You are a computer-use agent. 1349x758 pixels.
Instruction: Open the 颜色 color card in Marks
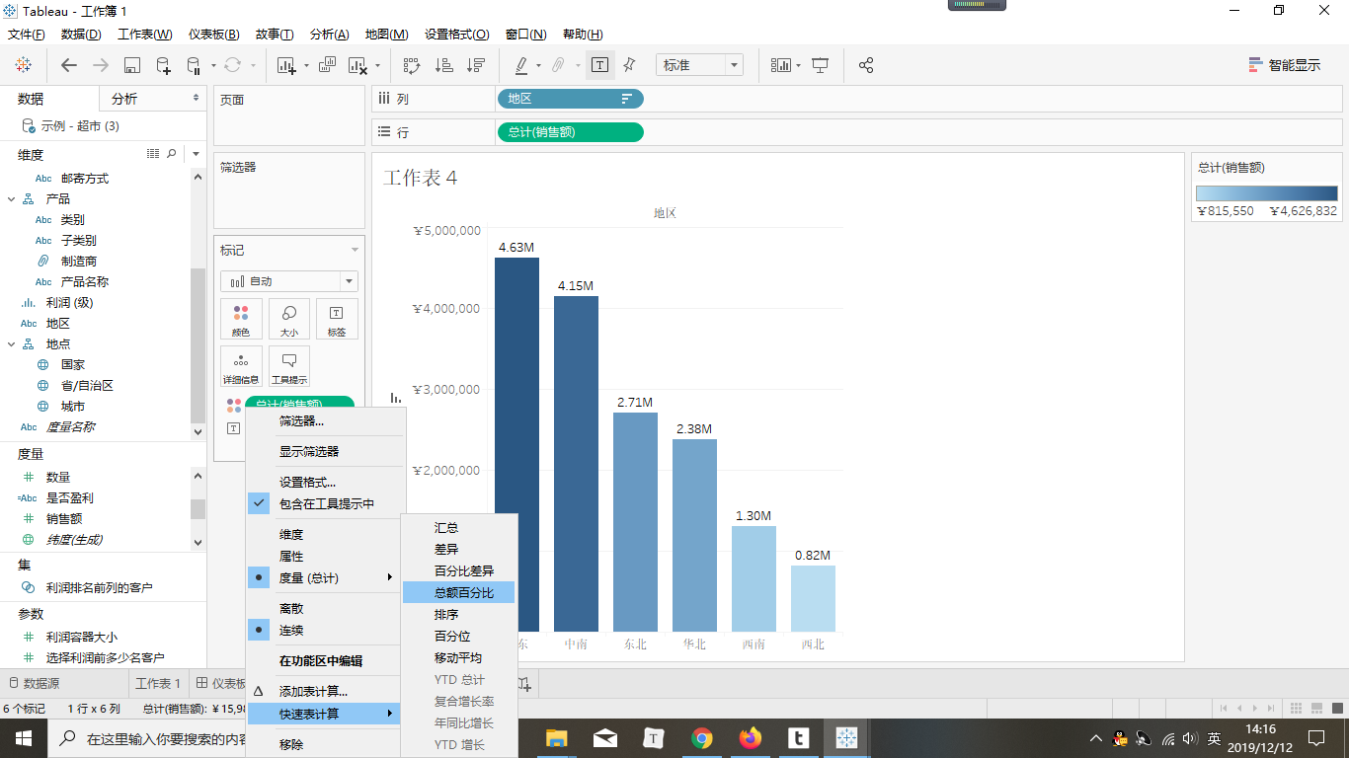241,320
